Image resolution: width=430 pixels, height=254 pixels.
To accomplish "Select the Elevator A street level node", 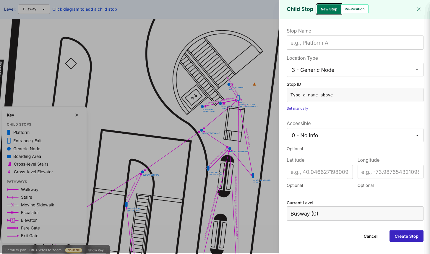I will coord(202,106).
